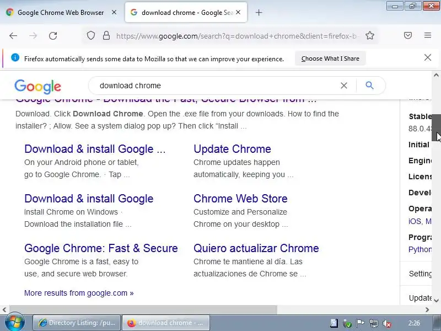Click the forward navigation arrow
The height and width of the screenshot is (331, 441).
(33, 36)
